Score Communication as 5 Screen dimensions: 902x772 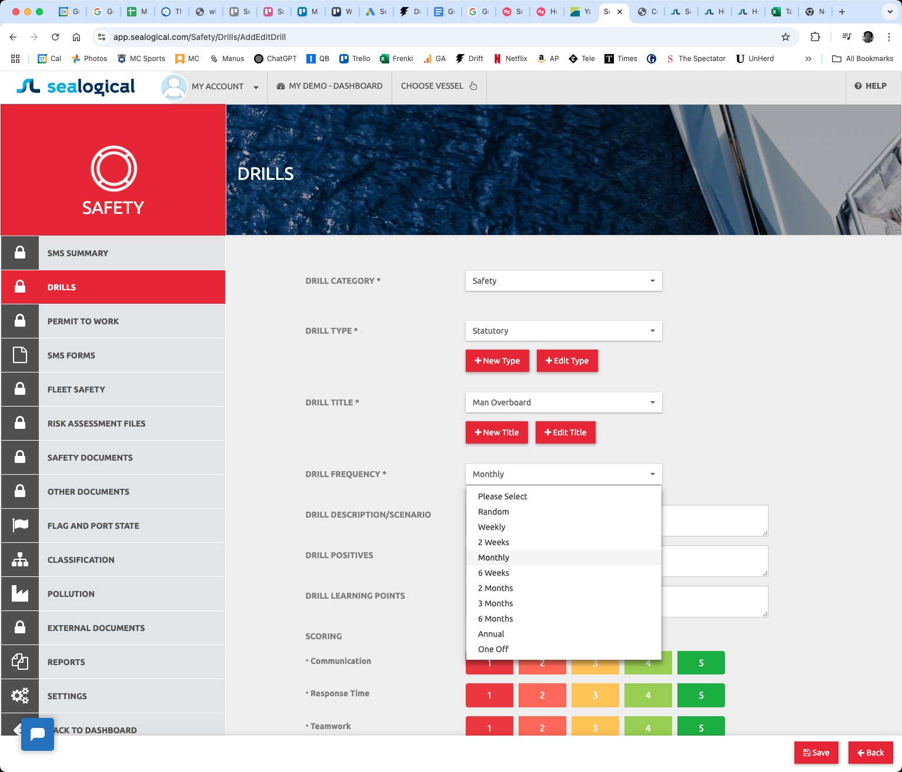[701, 663]
